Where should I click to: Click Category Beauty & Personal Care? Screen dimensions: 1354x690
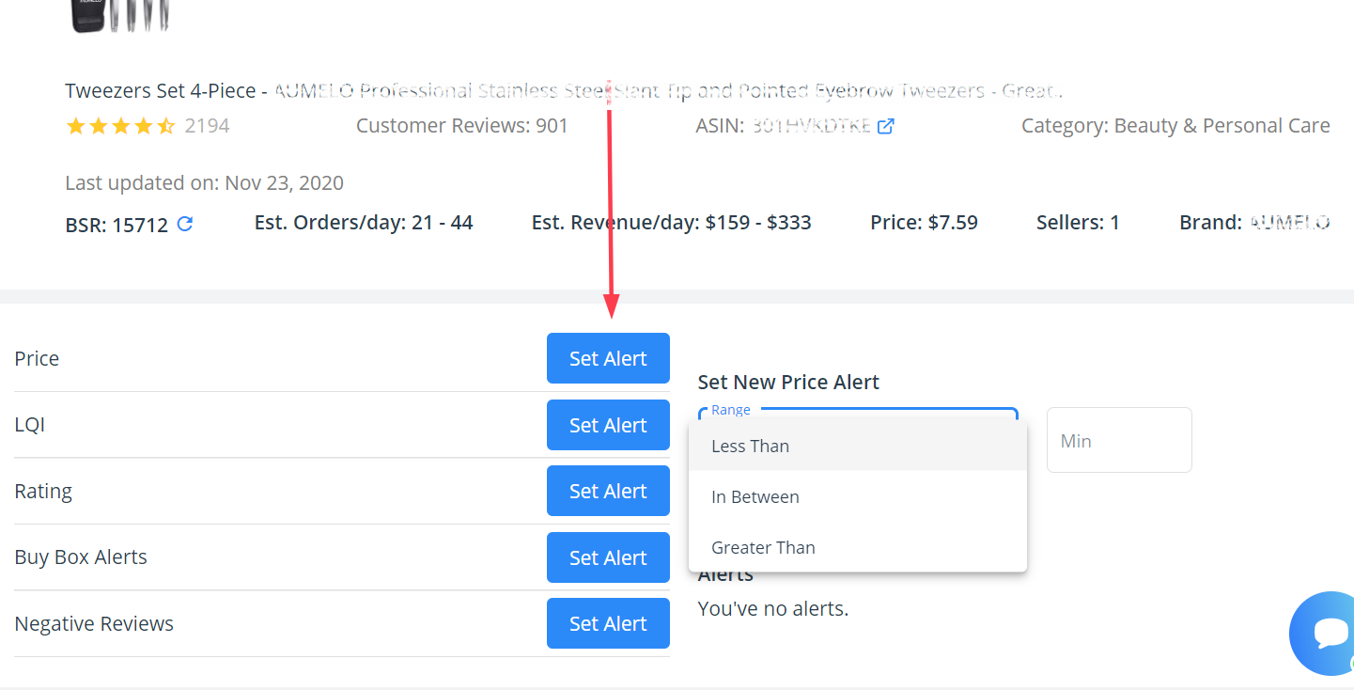tap(1175, 126)
